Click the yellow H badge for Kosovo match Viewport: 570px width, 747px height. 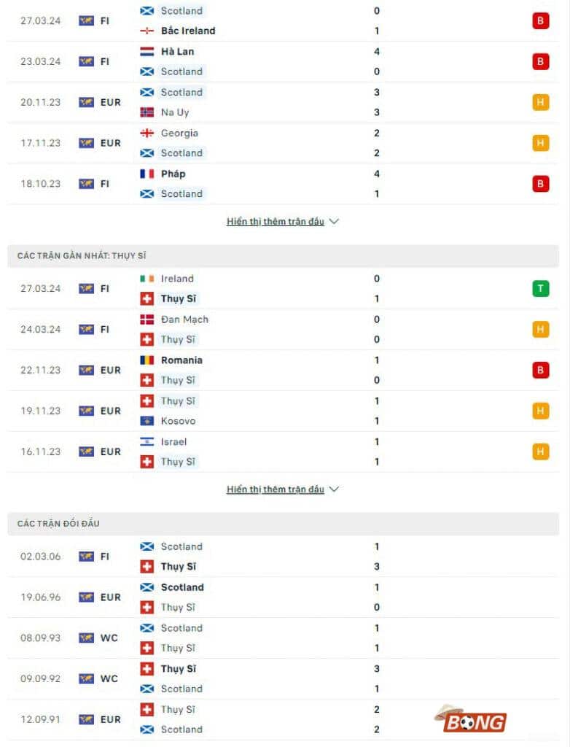pos(540,411)
